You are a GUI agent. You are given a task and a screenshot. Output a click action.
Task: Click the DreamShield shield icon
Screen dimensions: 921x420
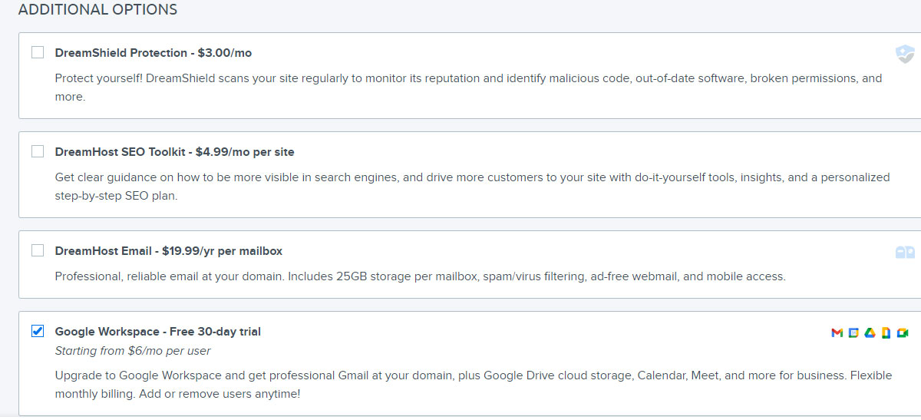click(x=905, y=54)
